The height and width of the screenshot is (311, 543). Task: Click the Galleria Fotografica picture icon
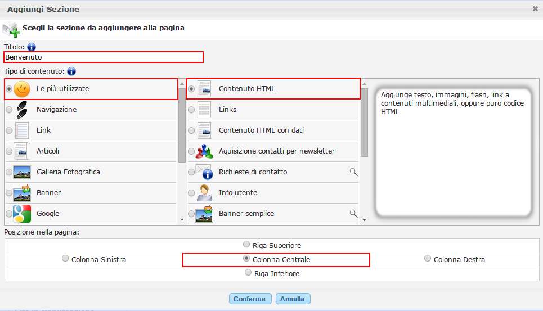(x=22, y=172)
